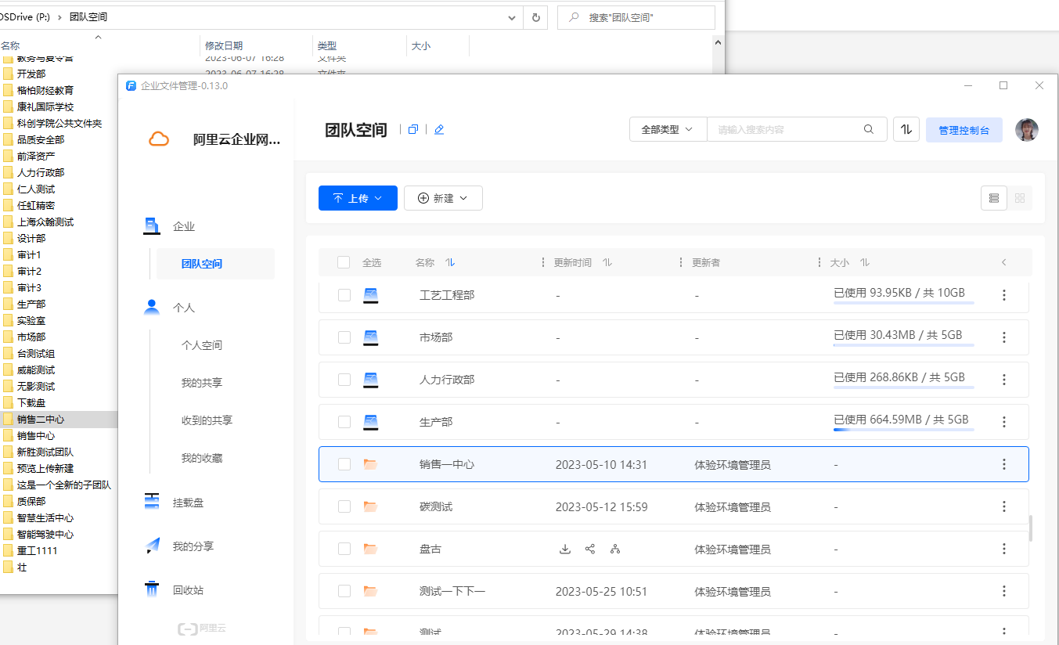Open more options for 碳测试 row
The width and height of the screenshot is (1059, 645).
click(x=1004, y=506)
